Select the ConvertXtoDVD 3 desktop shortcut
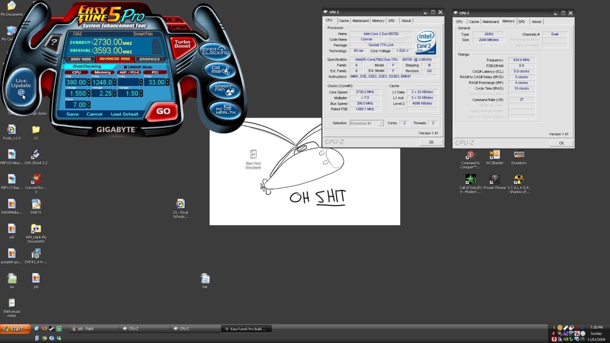This screenshot has width=610, height=343. pos(36,183)
